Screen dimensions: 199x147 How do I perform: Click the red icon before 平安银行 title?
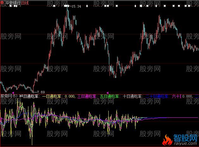pos(2,3)
